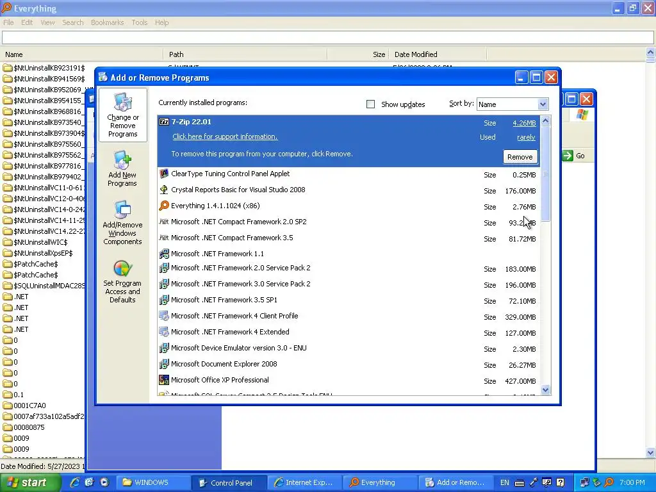Click the .NET Framework 3.0 Service Pack 2 icon
The width and height of the screenshot is (656, 492).
[164, 284]
